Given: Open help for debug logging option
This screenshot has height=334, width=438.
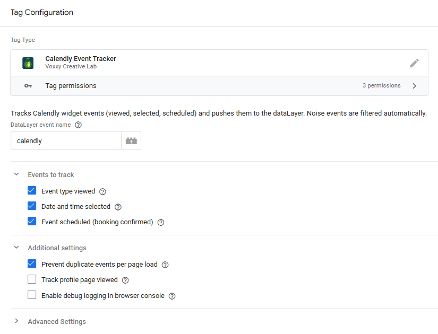Looking at the screenshot, I should [172, 296].
